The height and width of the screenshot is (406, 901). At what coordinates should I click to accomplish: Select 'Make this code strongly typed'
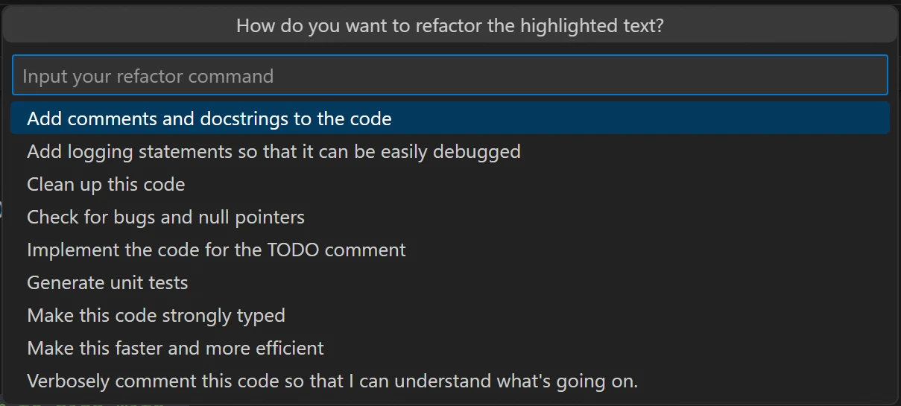156,315
